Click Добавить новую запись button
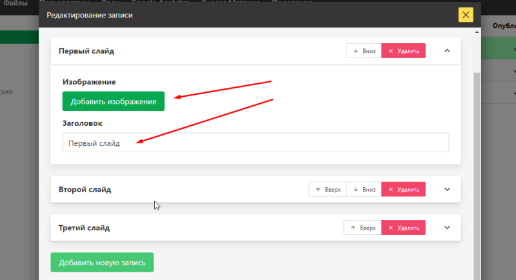The width and height of the screenshot is (516, 280). point(102,263)
